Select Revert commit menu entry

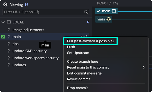(79, 79)
